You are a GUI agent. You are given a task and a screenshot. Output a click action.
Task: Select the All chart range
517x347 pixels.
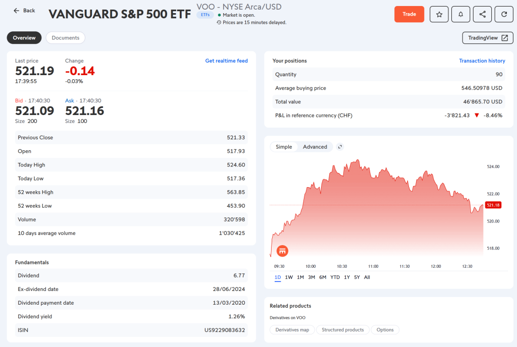click(x=367, y=277)
